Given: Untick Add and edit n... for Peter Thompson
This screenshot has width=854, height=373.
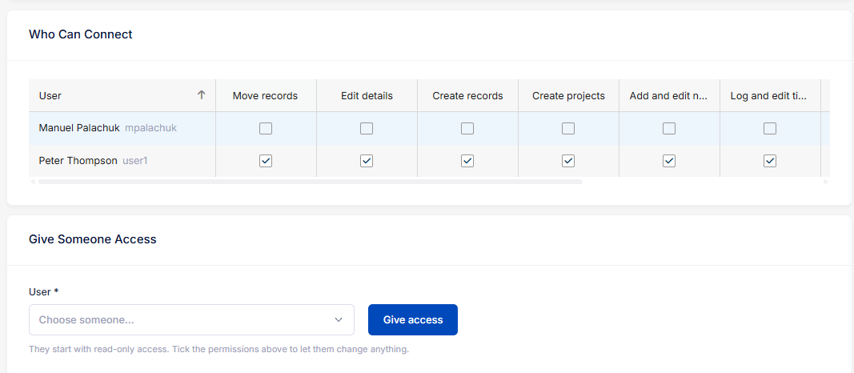Looking at the screenshot, I should tap(669, 161).
